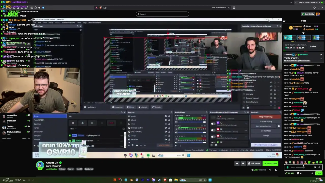Move source up arrow under OBS Sources
The height and width of the screenshot is (183, 325).
141,145
